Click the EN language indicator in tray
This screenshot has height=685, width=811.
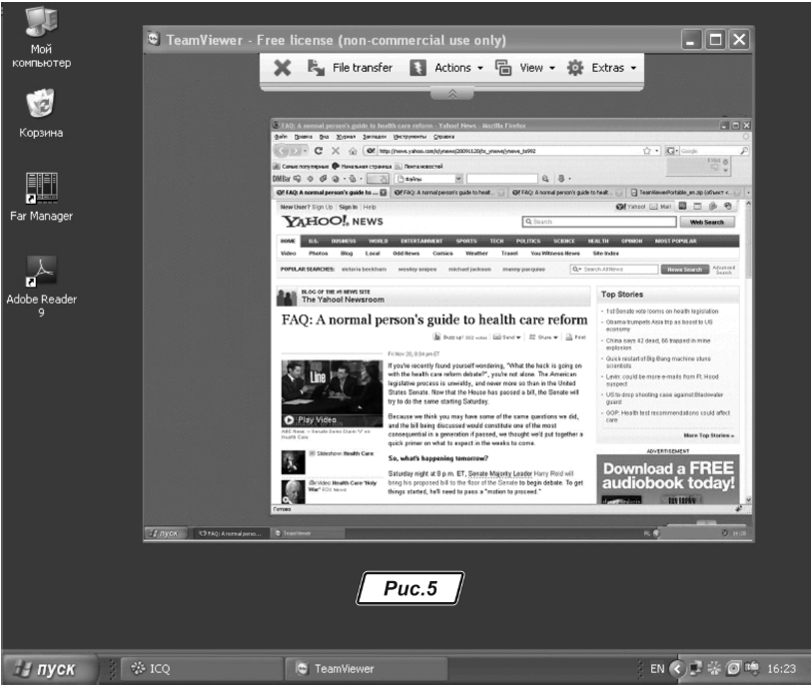[656, 667]
